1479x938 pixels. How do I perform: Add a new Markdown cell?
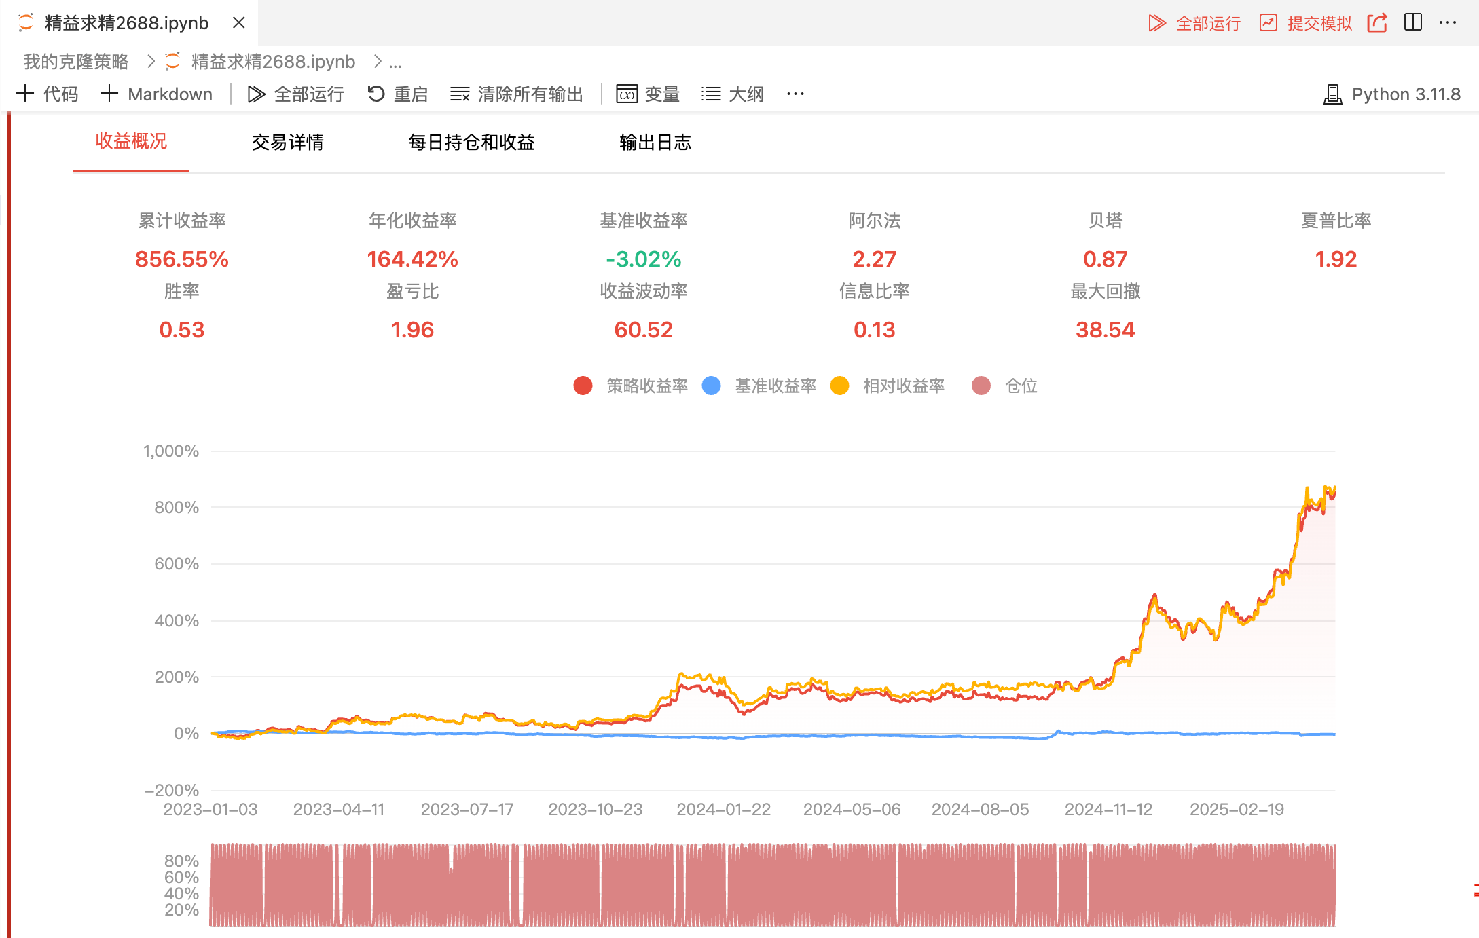coord(157,94)
